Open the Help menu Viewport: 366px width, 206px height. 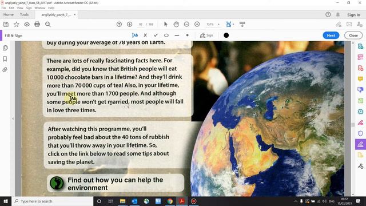[x=51, y=8]
